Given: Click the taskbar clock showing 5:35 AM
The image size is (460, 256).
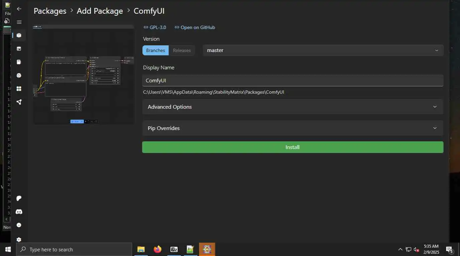Looking at the screenshot, I should (431, 249).
